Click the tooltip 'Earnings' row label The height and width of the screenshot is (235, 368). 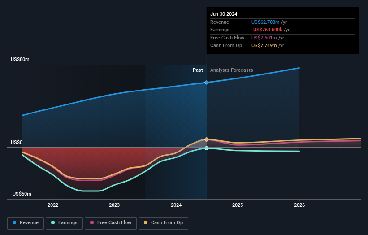click(220, 30)
